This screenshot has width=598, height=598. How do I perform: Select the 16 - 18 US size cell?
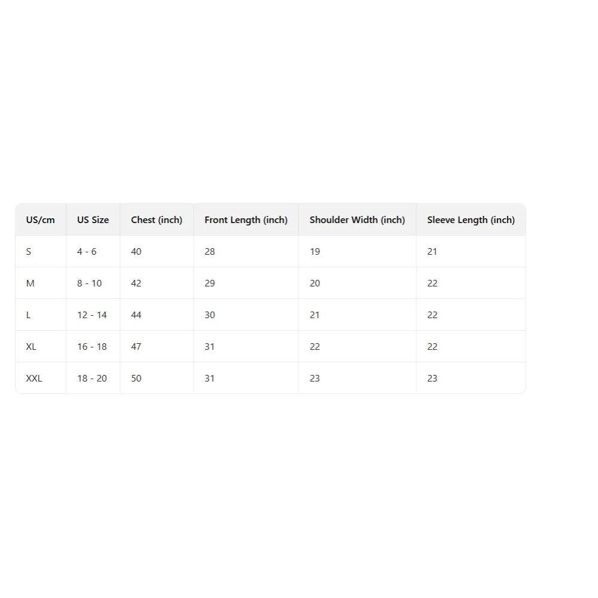tap(92, 347)
